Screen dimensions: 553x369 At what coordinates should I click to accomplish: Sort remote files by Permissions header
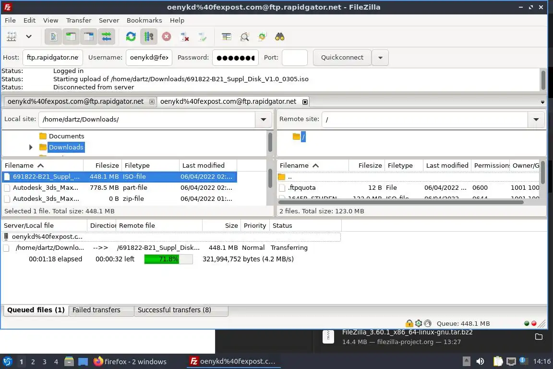click(x=491, y=166)
